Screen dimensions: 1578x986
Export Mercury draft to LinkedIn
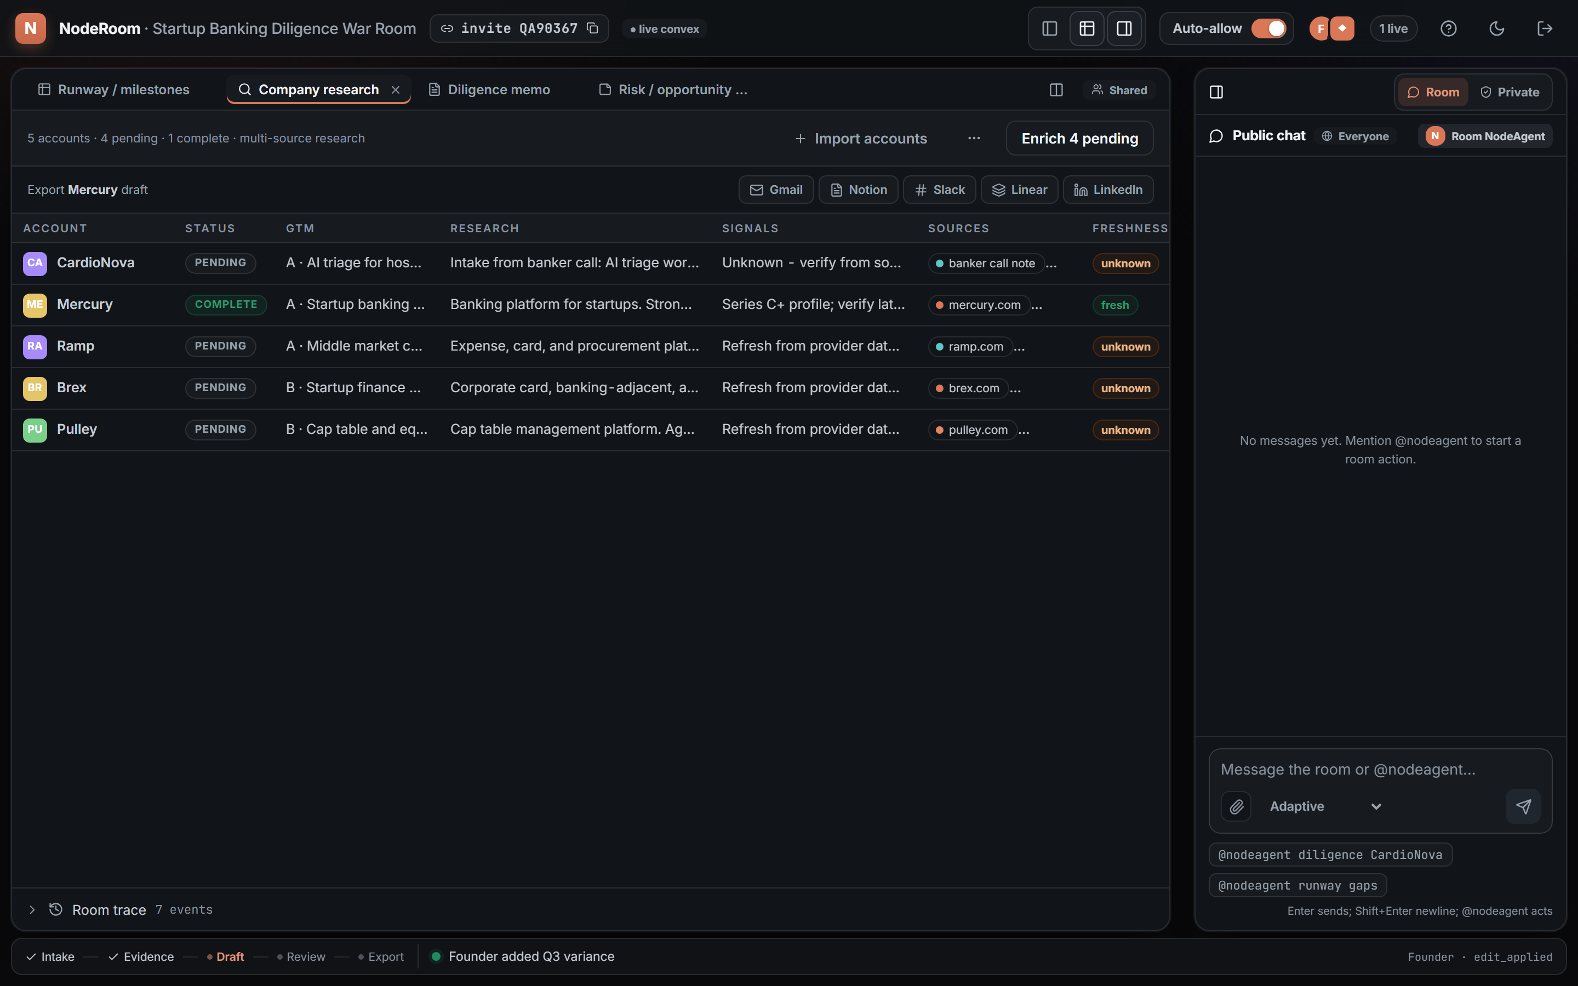pos(1108,190)
